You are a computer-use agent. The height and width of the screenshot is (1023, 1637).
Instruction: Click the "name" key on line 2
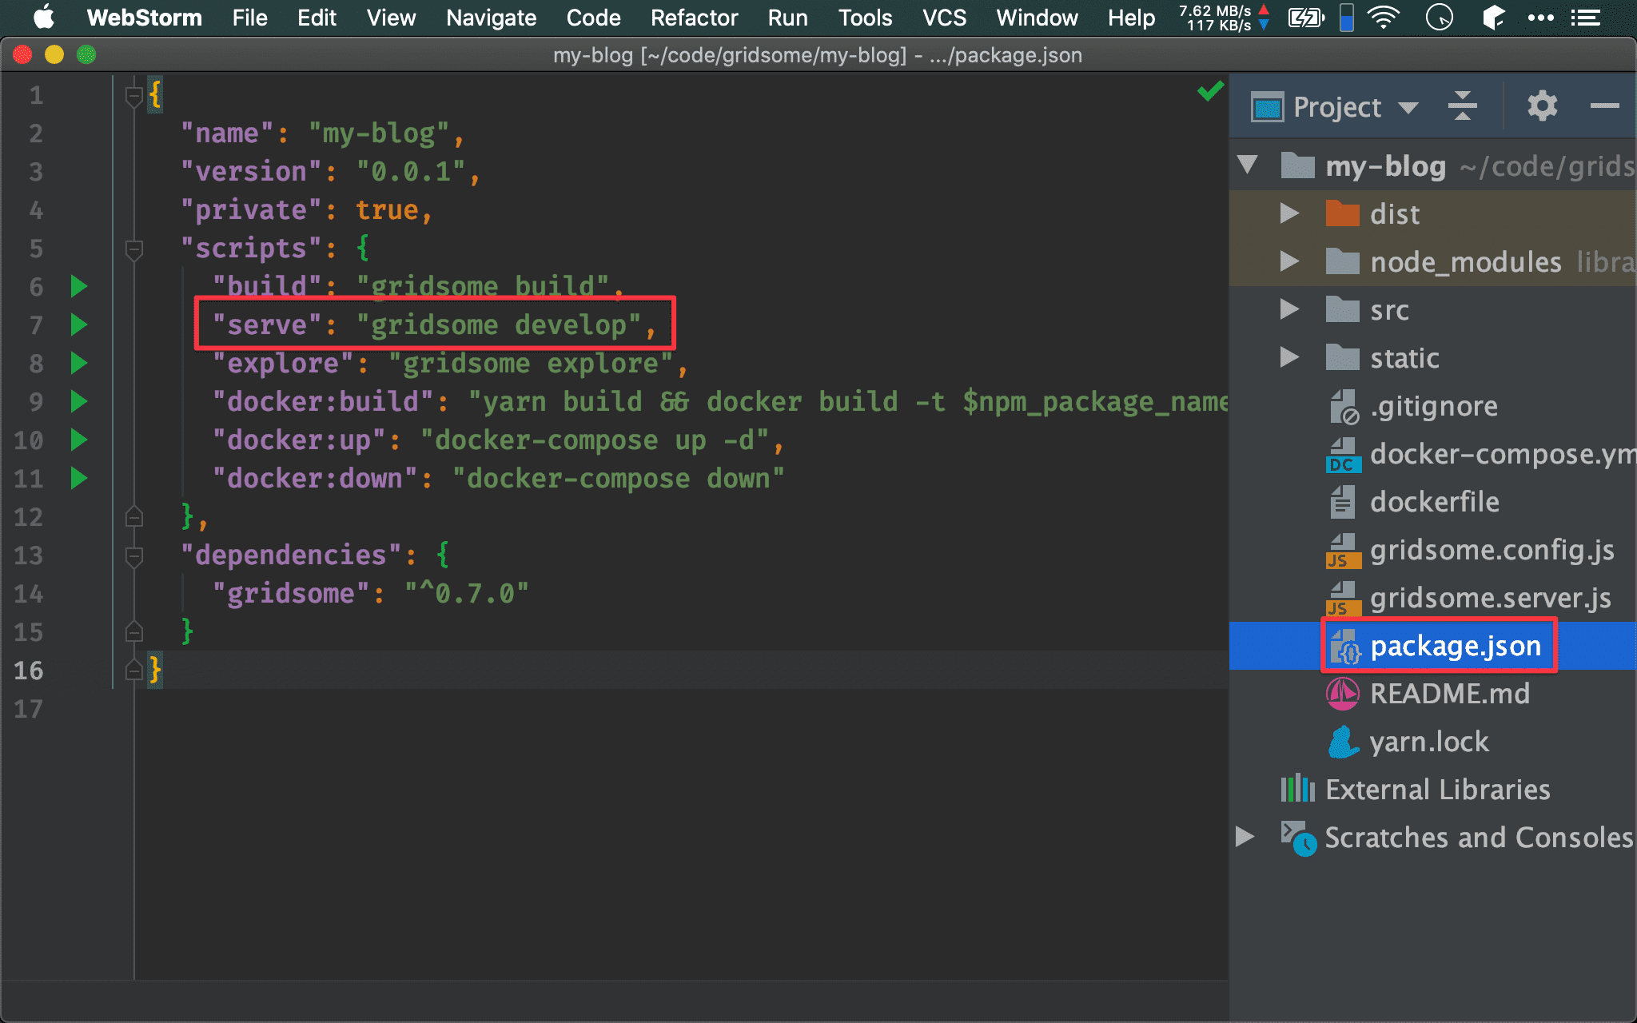pyautogui.click(x=227, y=133)
